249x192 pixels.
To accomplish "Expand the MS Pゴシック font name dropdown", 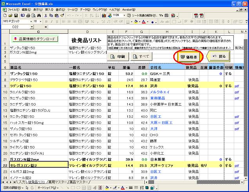I will pos(30,21).
